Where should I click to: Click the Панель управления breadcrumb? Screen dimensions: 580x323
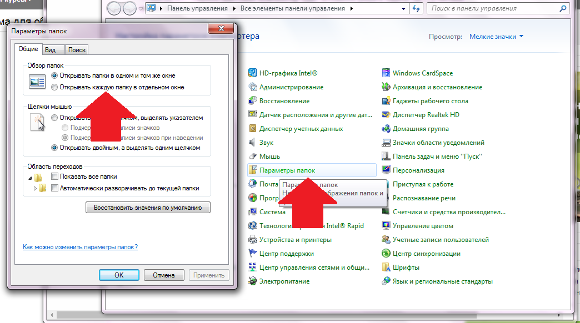[x=197, y=8]
